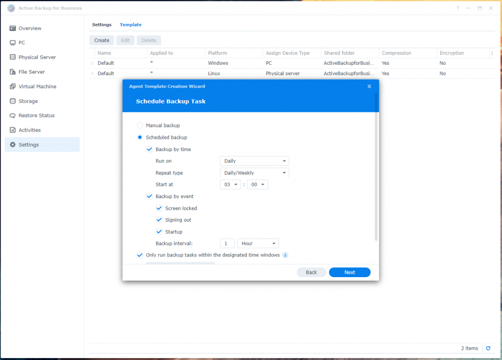The width and height of the screenshot is (502, 360).
Task: Switch to the Settings tab
Action: coord(102,25)
